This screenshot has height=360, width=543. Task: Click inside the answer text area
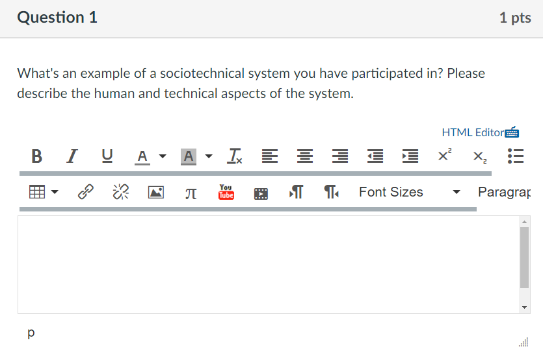click(268, 265)
